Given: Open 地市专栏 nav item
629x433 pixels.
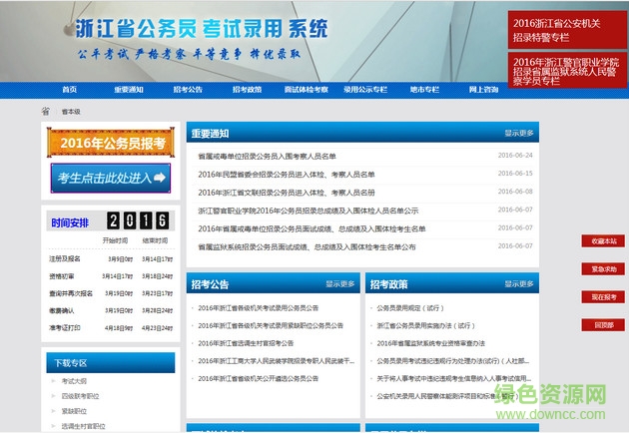Looking at the screenshot, I should (424, 90).
